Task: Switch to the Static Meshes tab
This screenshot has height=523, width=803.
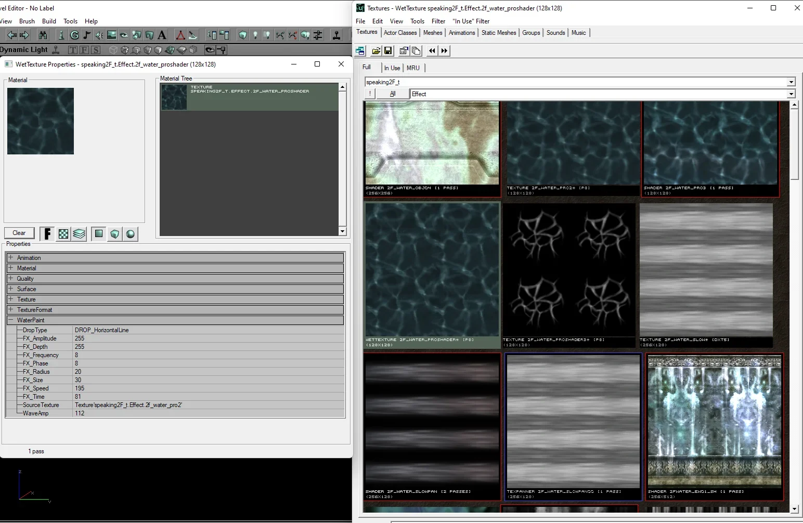Action: click(499, 33)
